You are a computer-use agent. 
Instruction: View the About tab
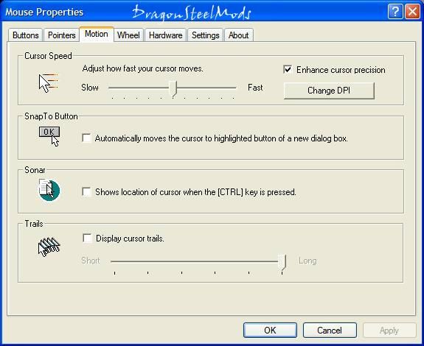tap(238, 35)
